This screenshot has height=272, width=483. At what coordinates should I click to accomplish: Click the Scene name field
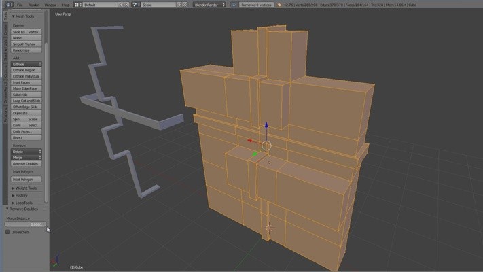pyautogui.click(x=158, y=5)
